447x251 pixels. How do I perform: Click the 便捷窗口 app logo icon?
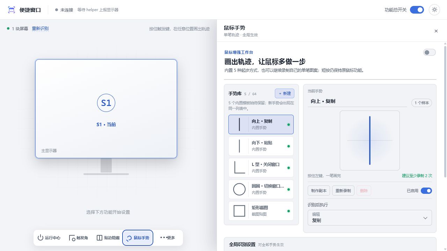12,10
